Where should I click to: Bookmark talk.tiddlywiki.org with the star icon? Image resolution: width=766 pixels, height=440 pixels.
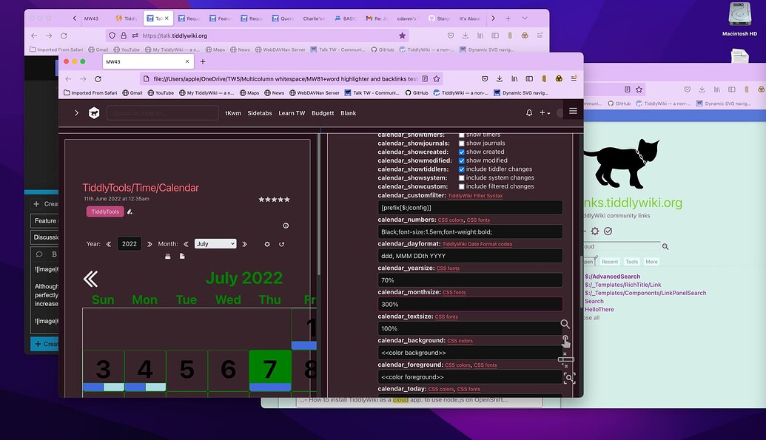coord(402,35)
